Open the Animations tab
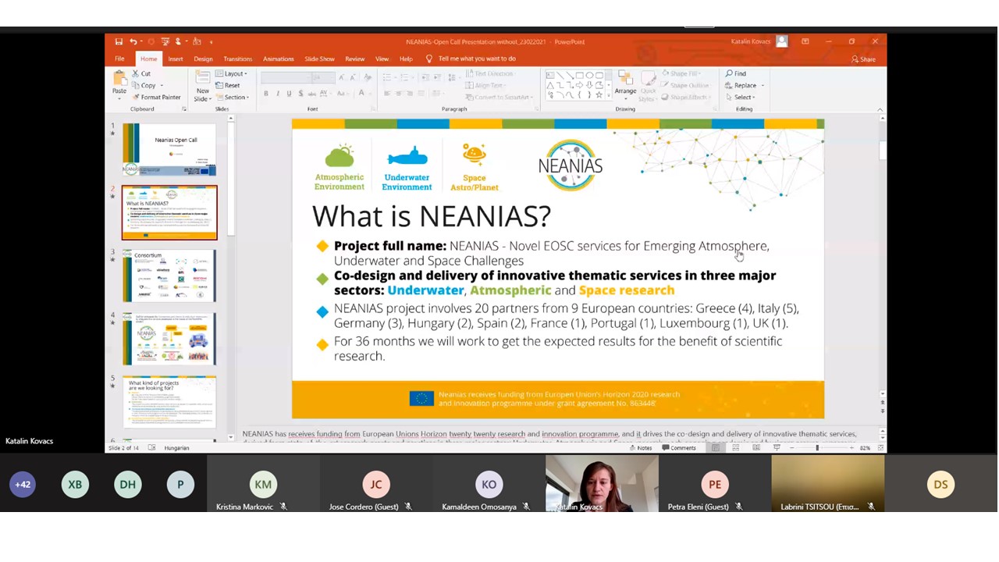The image size is (999, 562). [278, 59]
